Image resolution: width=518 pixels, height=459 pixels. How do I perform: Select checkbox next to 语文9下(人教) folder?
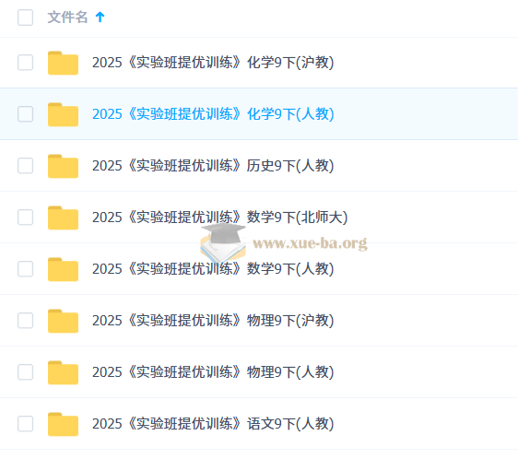point(25,424)
